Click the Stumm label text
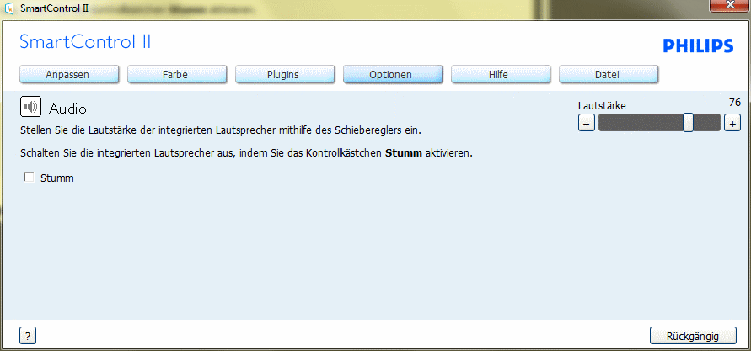Viewport: 751px width, 351px height. pyautogui.click(x=57, y=178)
